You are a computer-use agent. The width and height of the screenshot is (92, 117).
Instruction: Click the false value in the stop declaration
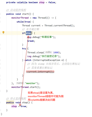[x=52, y=3]
